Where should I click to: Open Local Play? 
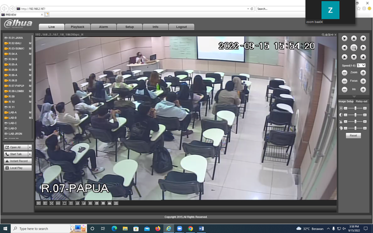point(18,168)
